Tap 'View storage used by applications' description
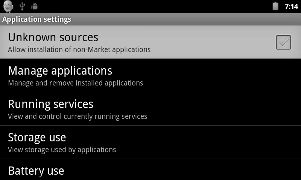Viewport: 301px width, 180px height. pos(62,150)
